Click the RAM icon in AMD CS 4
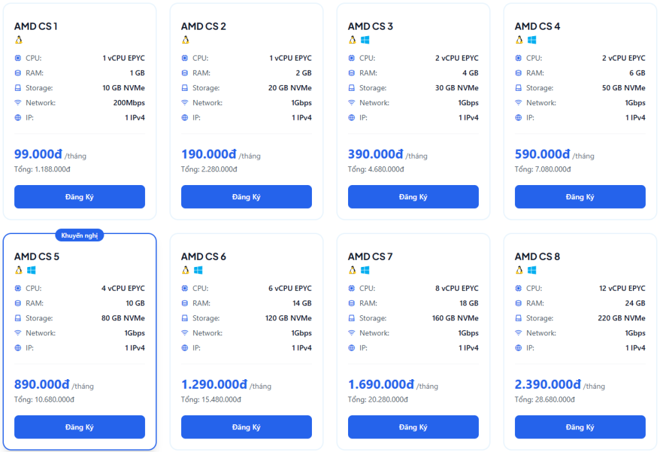Viewport: 660px width, 452px height. (x=518, y=73)
